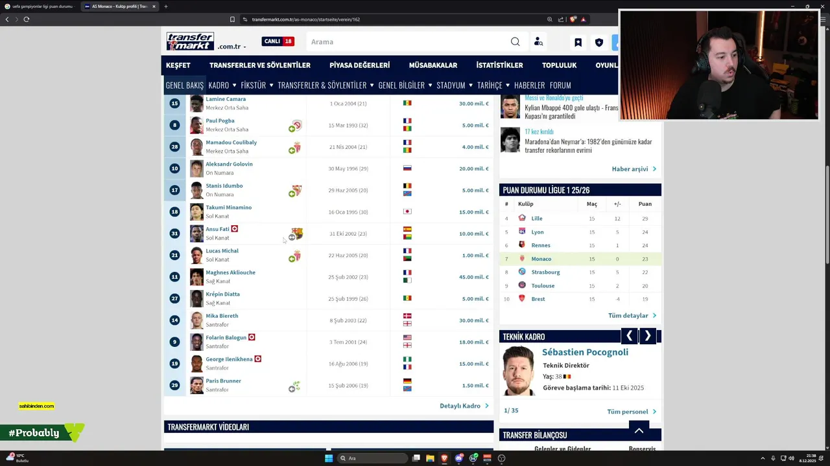Click browser address bar URL
The height and width of the screenshot is (466, 830).
[306, 19]
